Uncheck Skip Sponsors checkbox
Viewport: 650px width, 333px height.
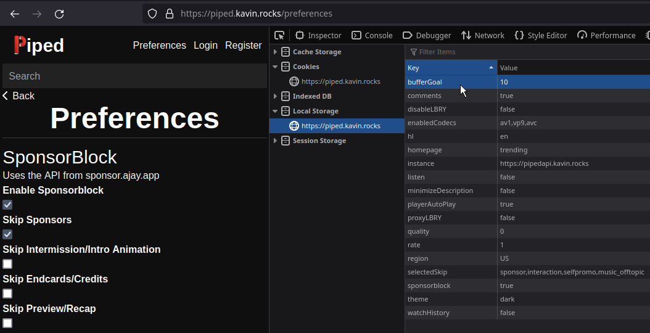point(7,234)
